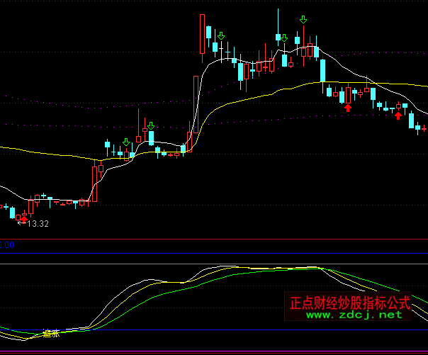Select the cyan candle above the rightmost red arrow
The width and height of the screenshot is (428, 355).
(405, 106)
